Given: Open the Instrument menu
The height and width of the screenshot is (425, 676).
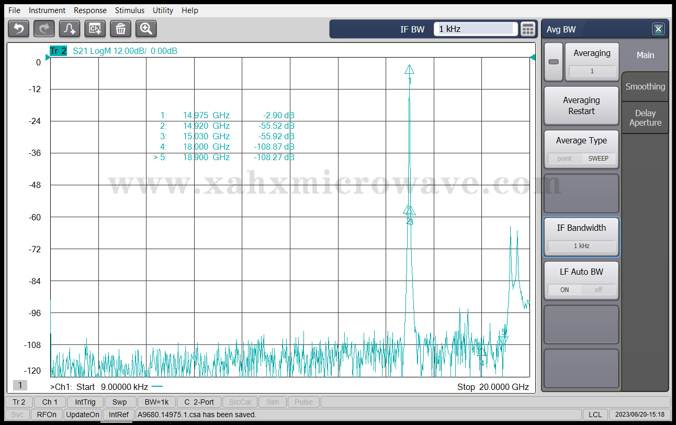Looking at the screenshot, I should (47, 10).
